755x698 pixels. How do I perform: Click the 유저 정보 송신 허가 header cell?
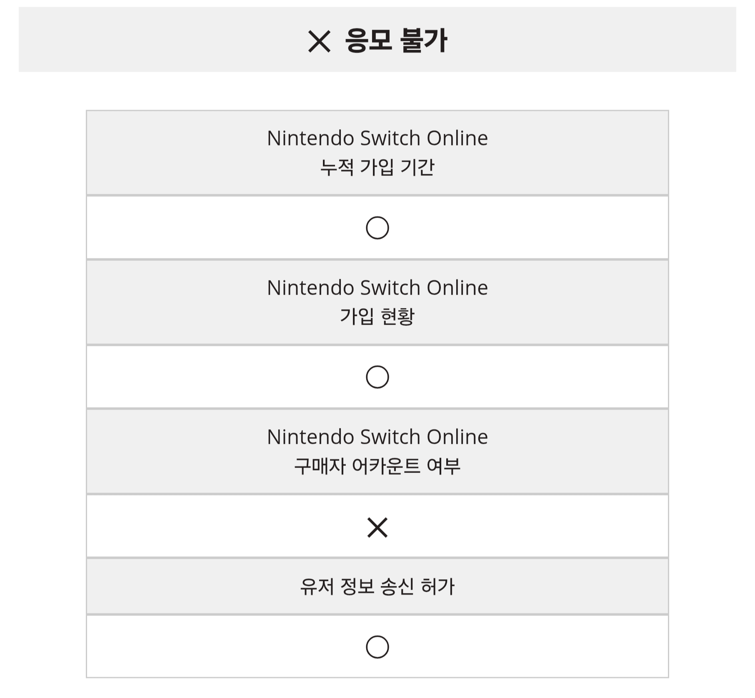(x=377, y=586)
